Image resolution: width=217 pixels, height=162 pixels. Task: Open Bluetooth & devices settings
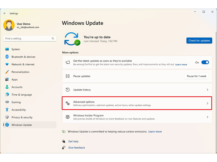(x=23, y=57)
